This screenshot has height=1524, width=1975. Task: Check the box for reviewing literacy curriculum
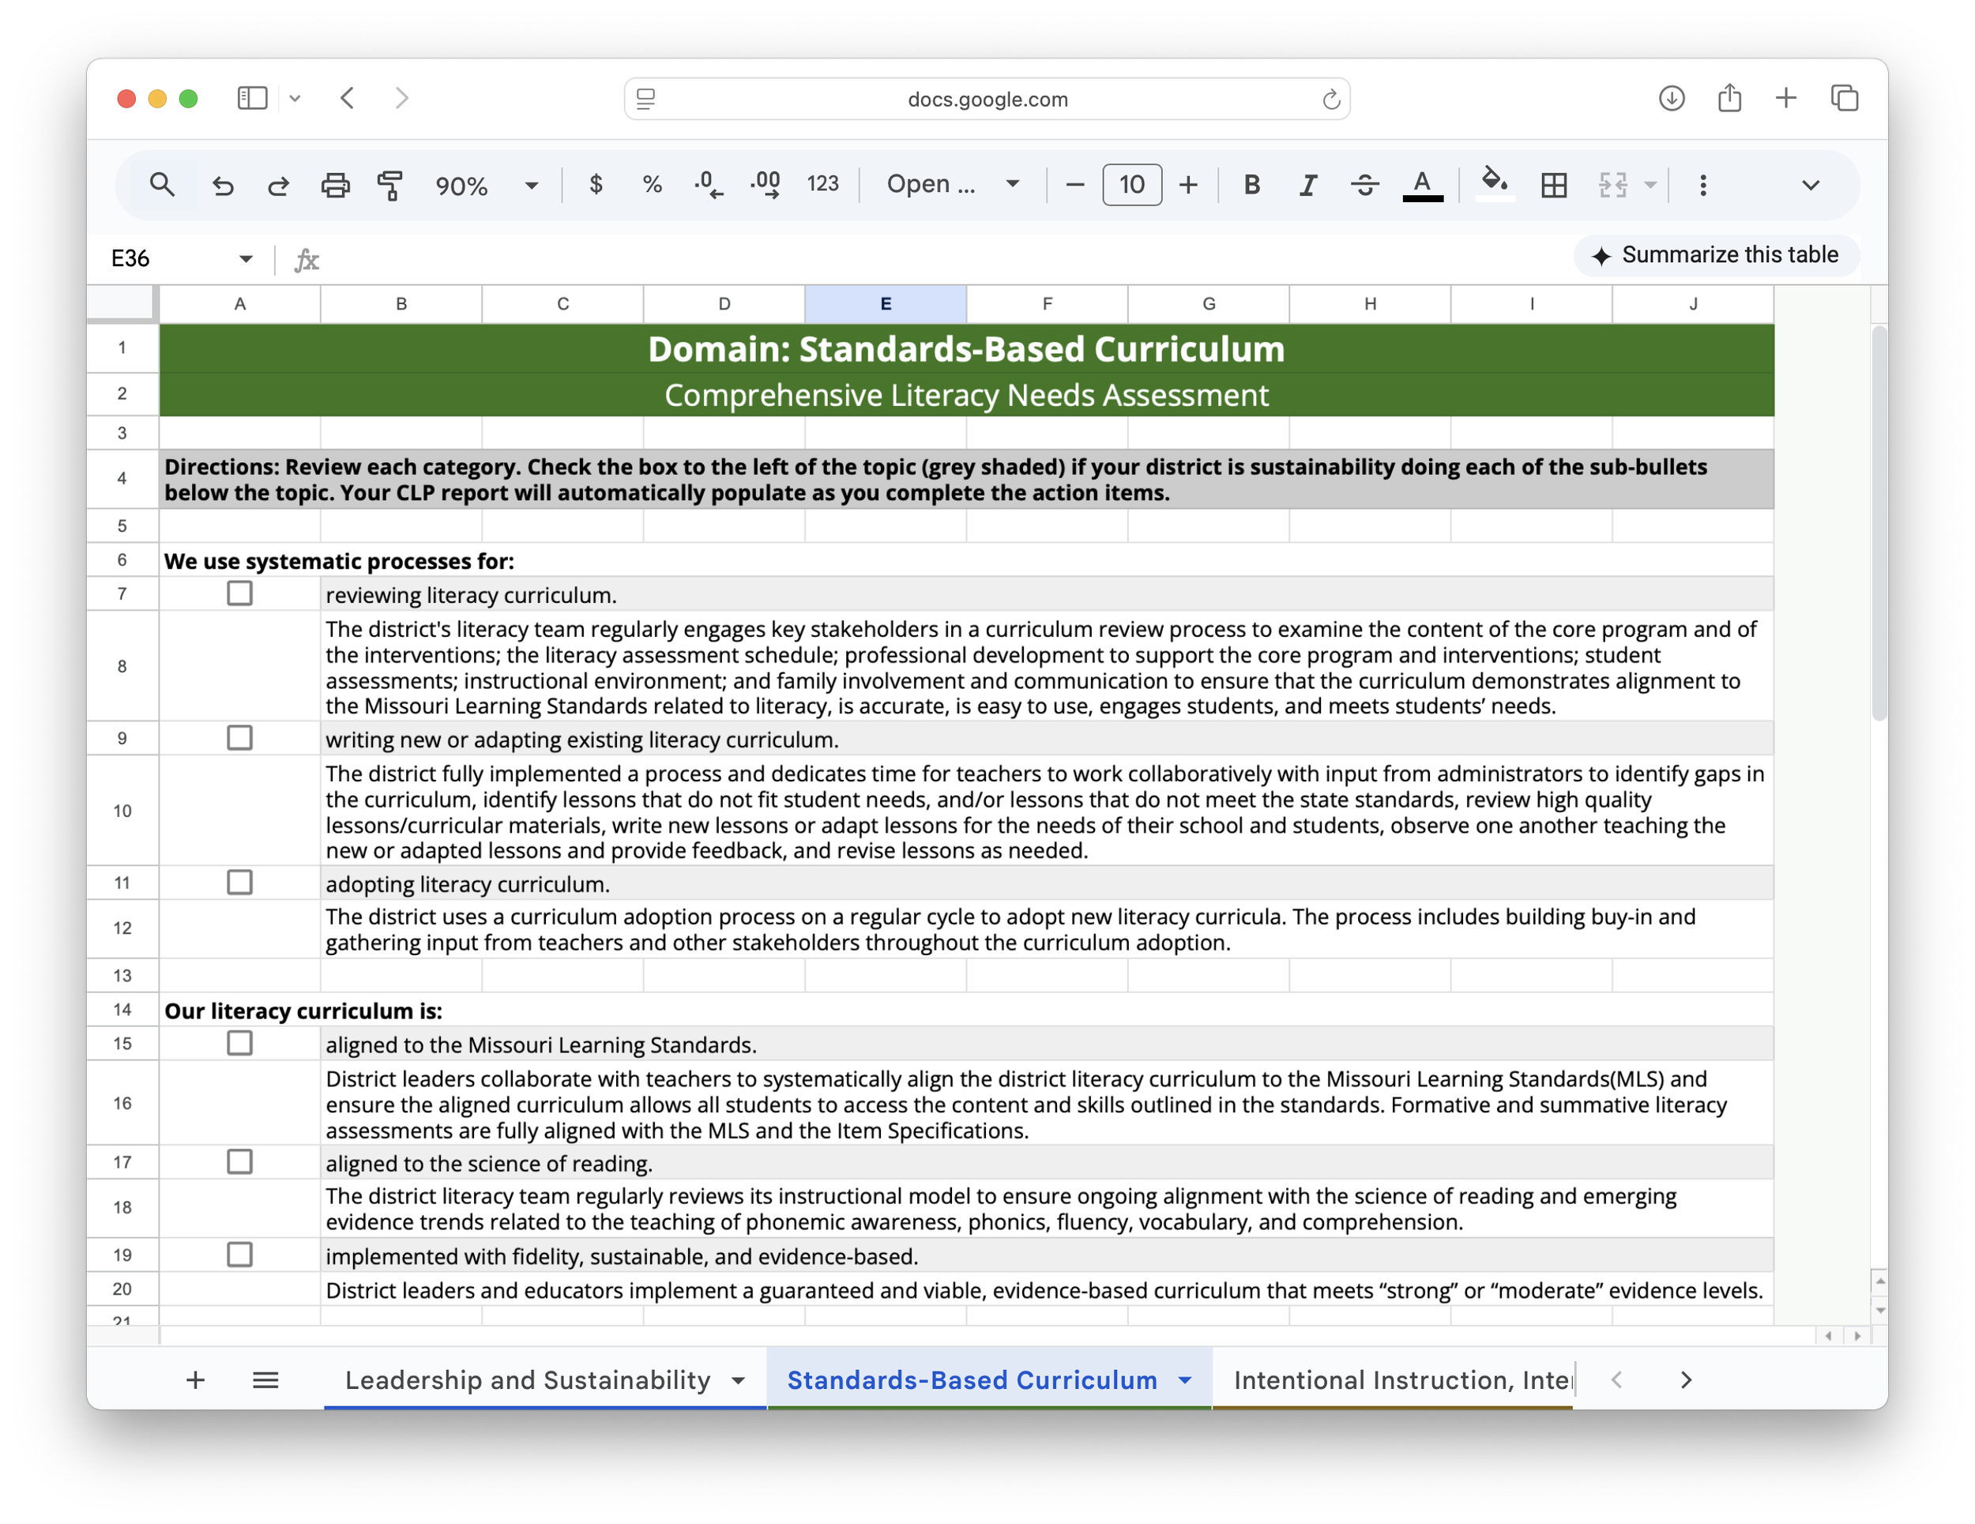239,593
